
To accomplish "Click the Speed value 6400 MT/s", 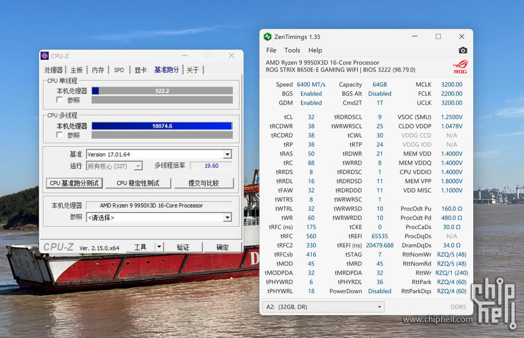I will pyautogui.click(x=311, y=85).
